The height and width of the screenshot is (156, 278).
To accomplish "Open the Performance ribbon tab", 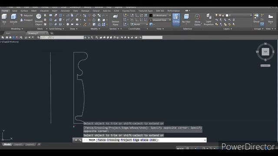I will (x=173, y=11).
